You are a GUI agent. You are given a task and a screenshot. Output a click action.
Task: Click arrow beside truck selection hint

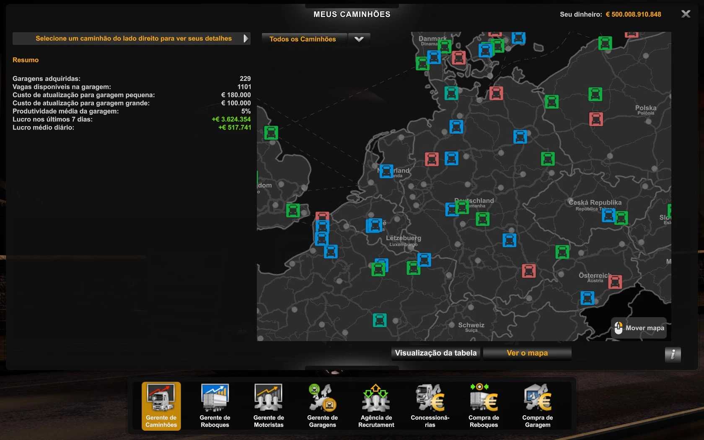point(246,39)
